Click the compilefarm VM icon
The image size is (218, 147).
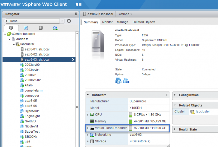22,90
